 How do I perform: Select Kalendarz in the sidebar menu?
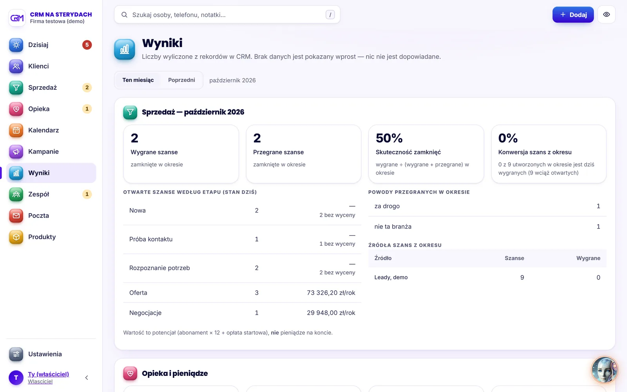(x=51, y=130)
